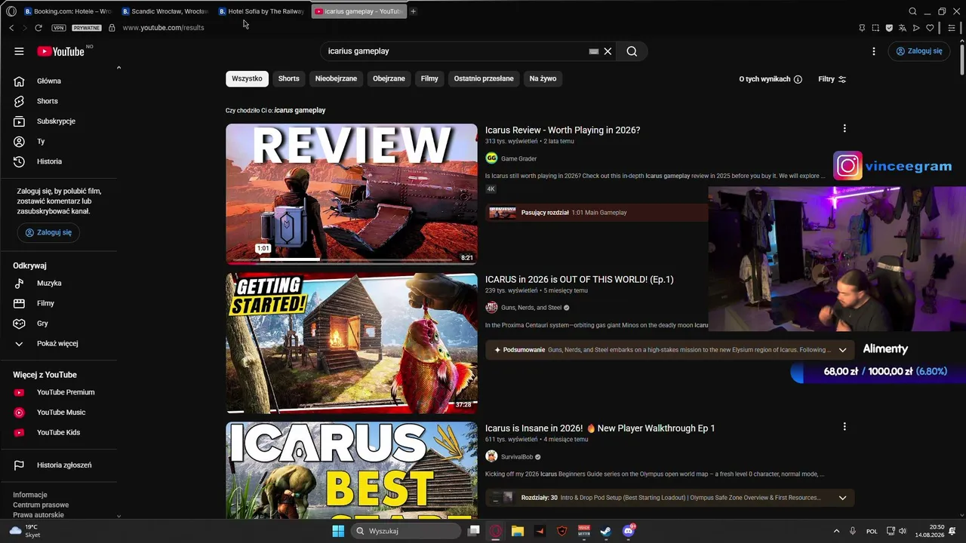This screenshot has width=966, height=543.
Task: Open the Filtry filters panel
Action: coord(832,79)
